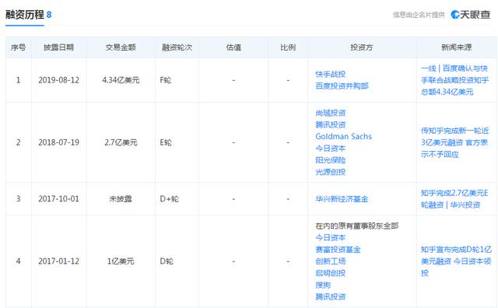This screenshot has width=498, height=308.
Task: Open news link 知乎宣布完成D轮1亿美元融资
Action: pyautogui.click(x=456, y=261)
